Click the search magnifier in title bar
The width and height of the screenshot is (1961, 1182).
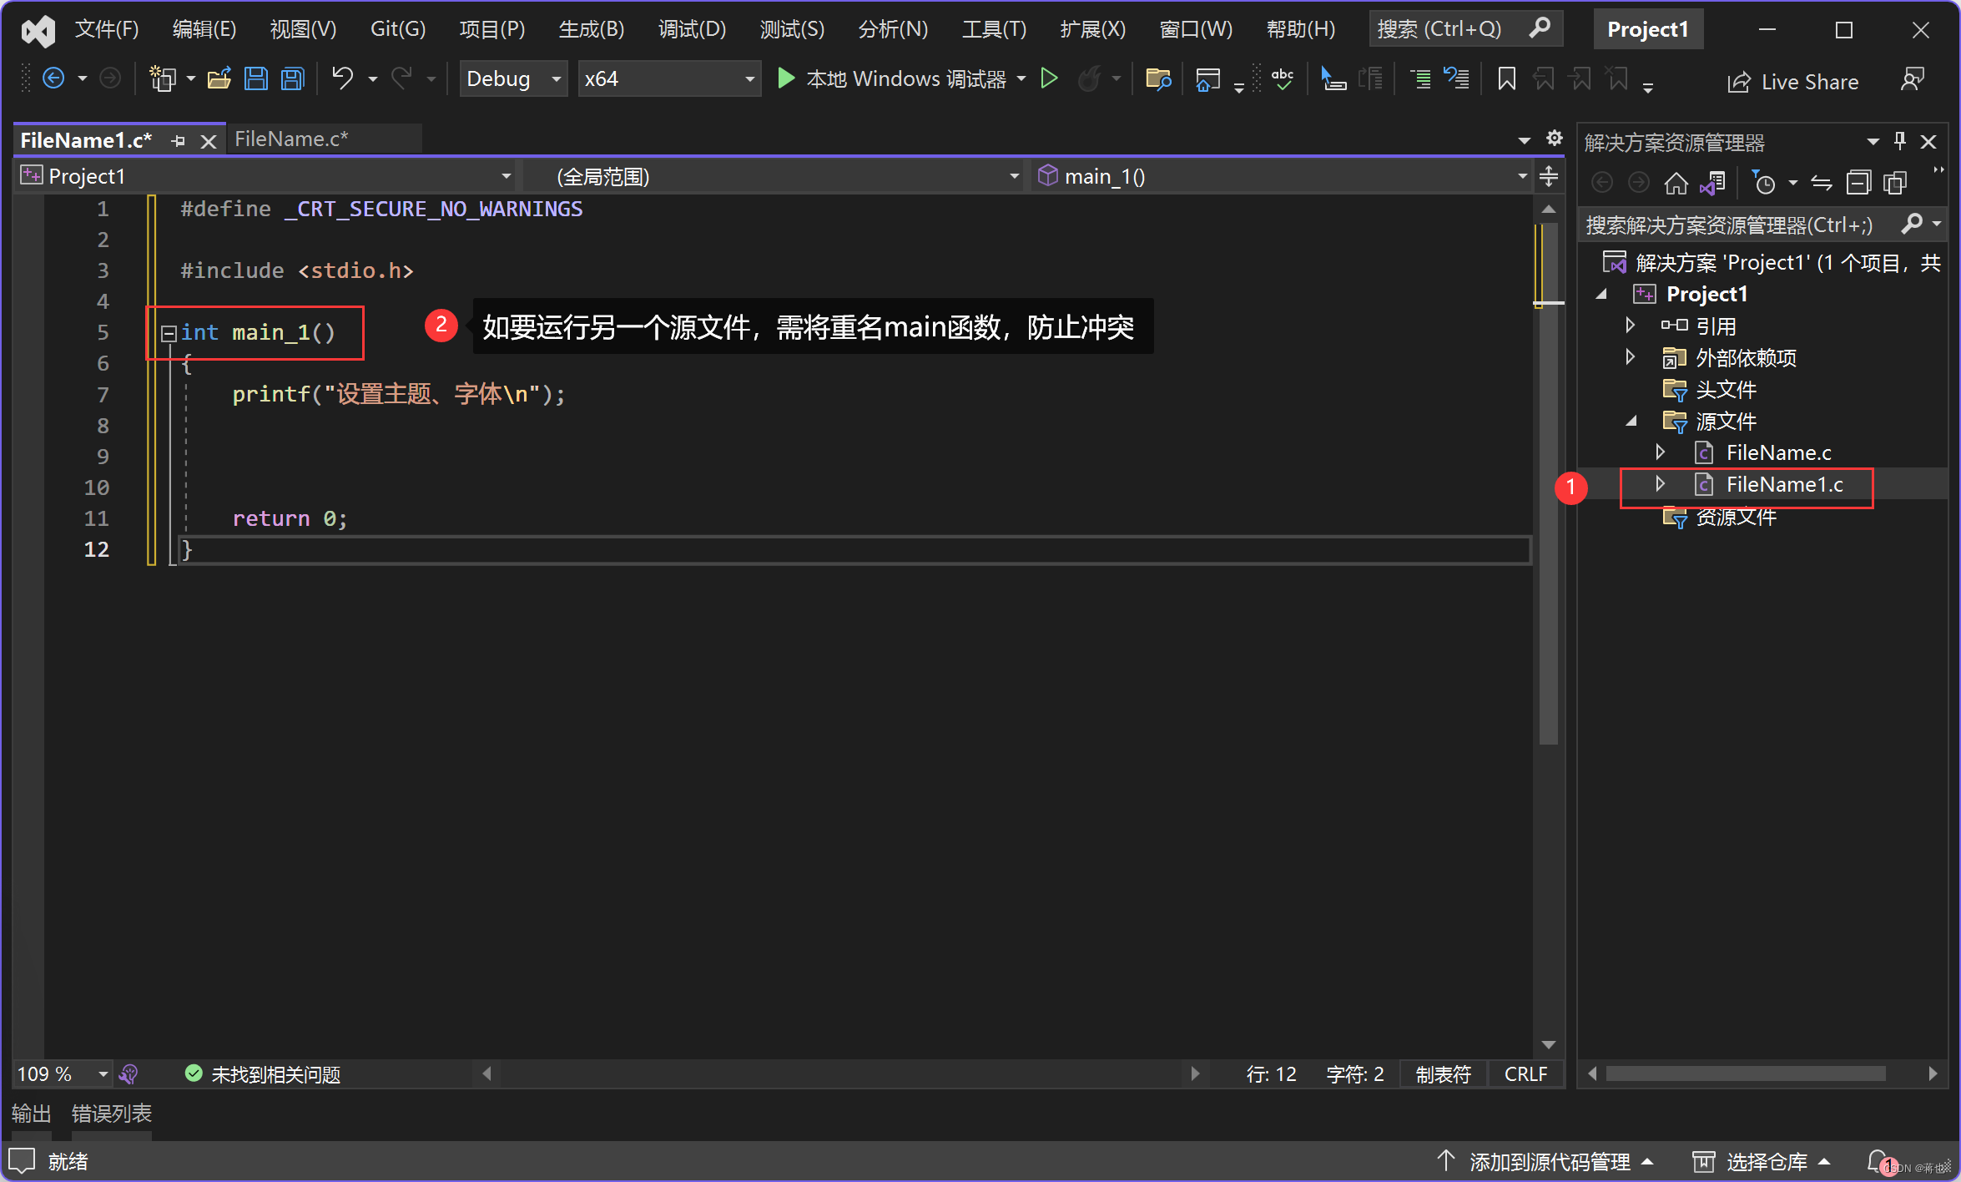(1540, 28)
